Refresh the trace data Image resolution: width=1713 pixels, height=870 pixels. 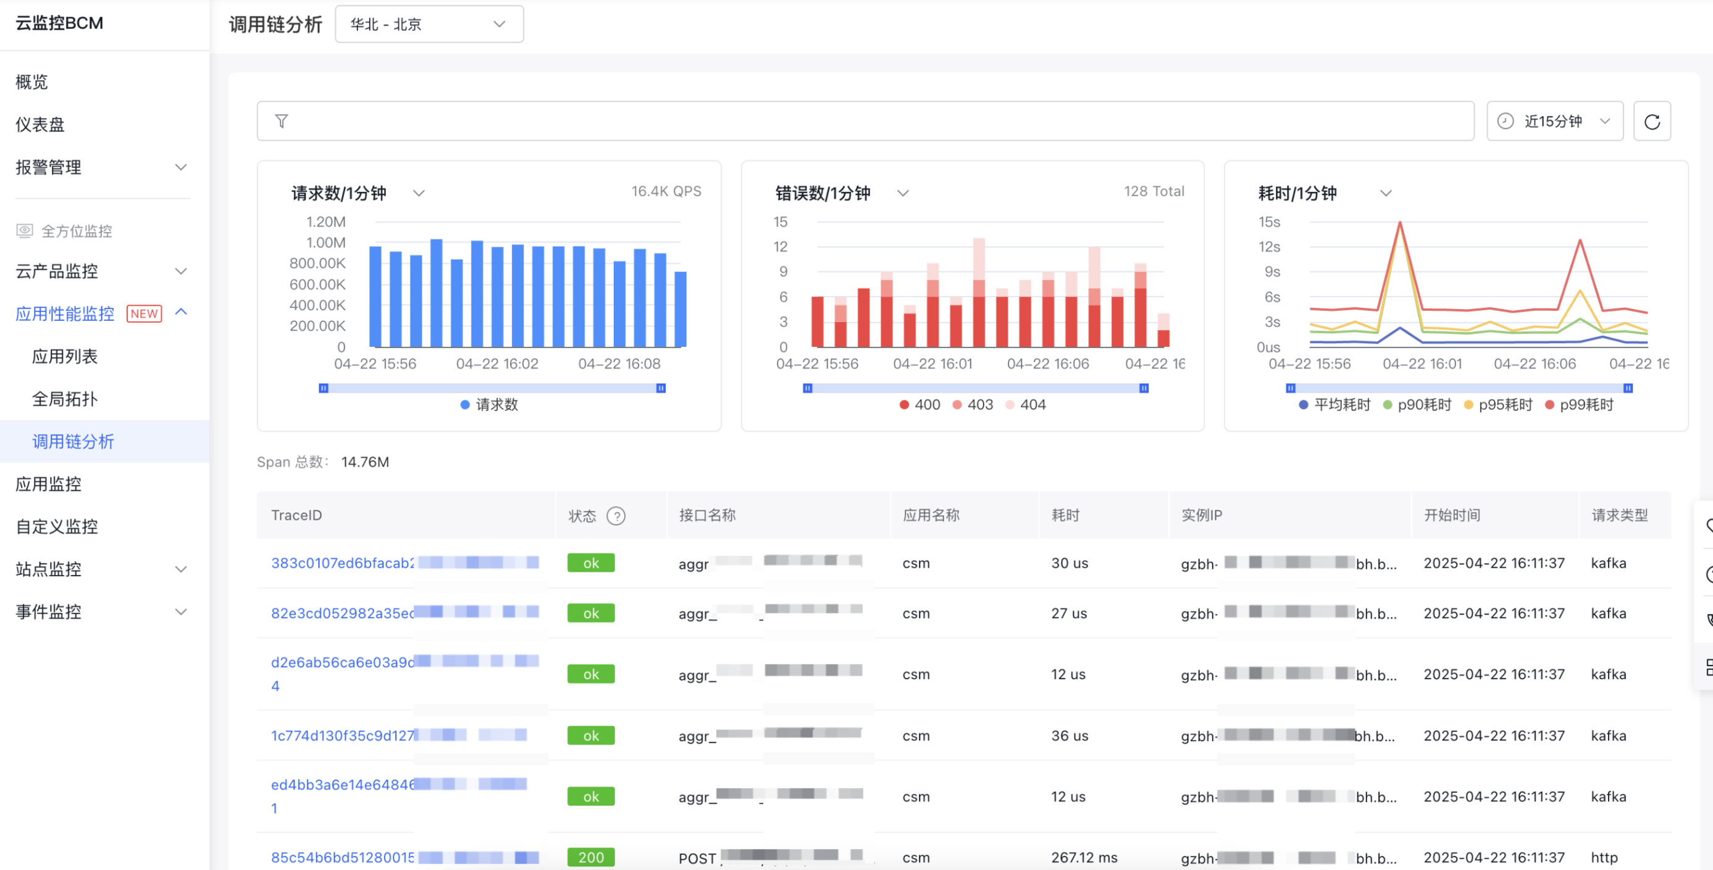[x=1652, y=121]
